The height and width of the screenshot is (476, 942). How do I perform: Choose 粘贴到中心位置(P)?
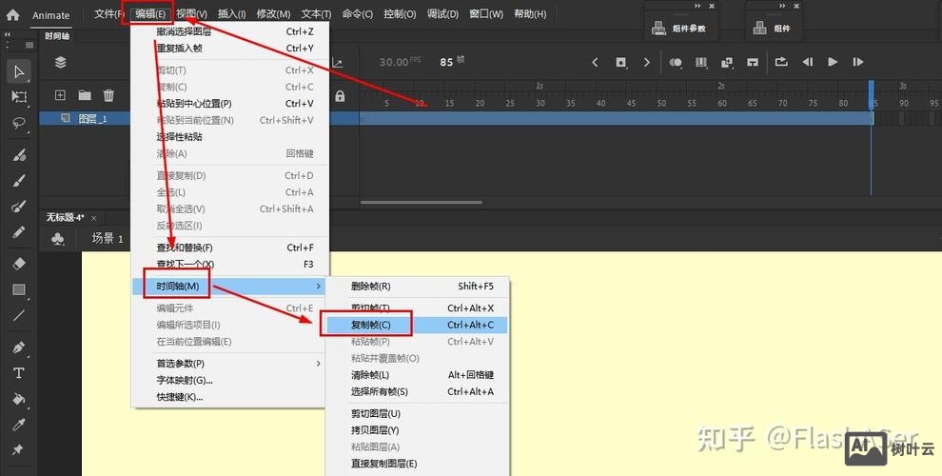tap(230, 104)
